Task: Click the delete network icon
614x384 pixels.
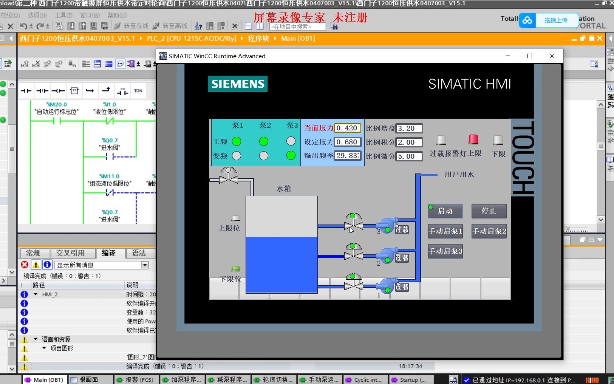Action: (x=36, y=64)
